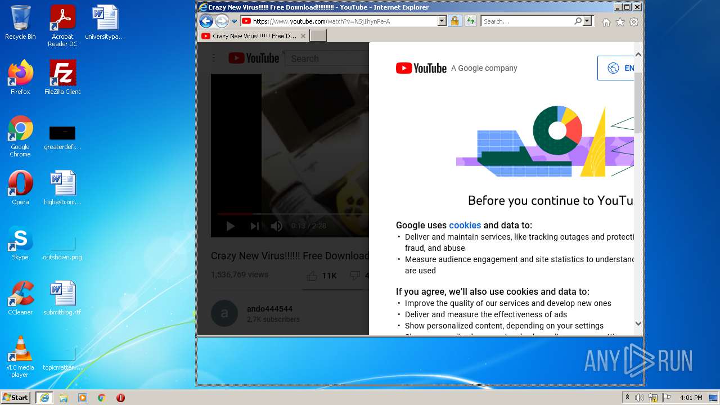Image resolution: width=720 pixels, height=405 pixels.
Task: Open the universitypa Word document icon
Action: [x=105, y=22]
